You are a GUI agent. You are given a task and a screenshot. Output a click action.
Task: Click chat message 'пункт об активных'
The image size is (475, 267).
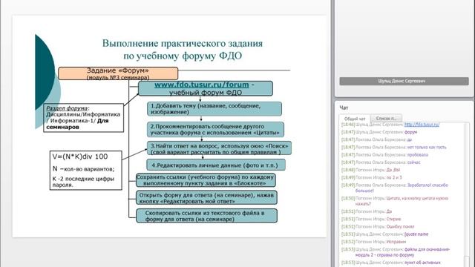422,263
